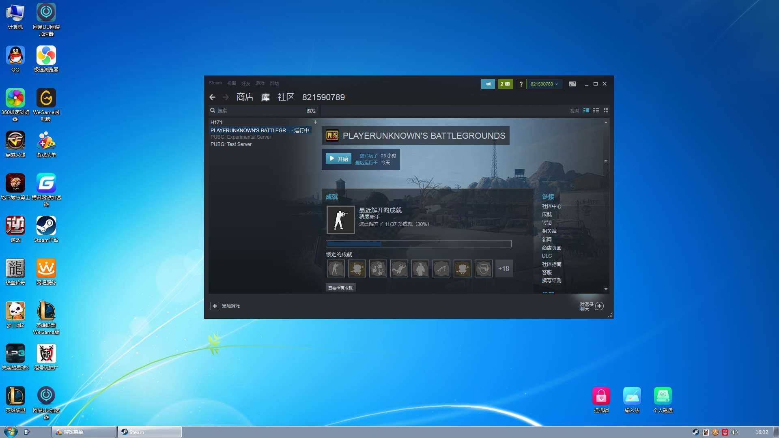Viewport: 779px width, 438px height.
Task: Open the friends and chat button
Action: point(592,306)
